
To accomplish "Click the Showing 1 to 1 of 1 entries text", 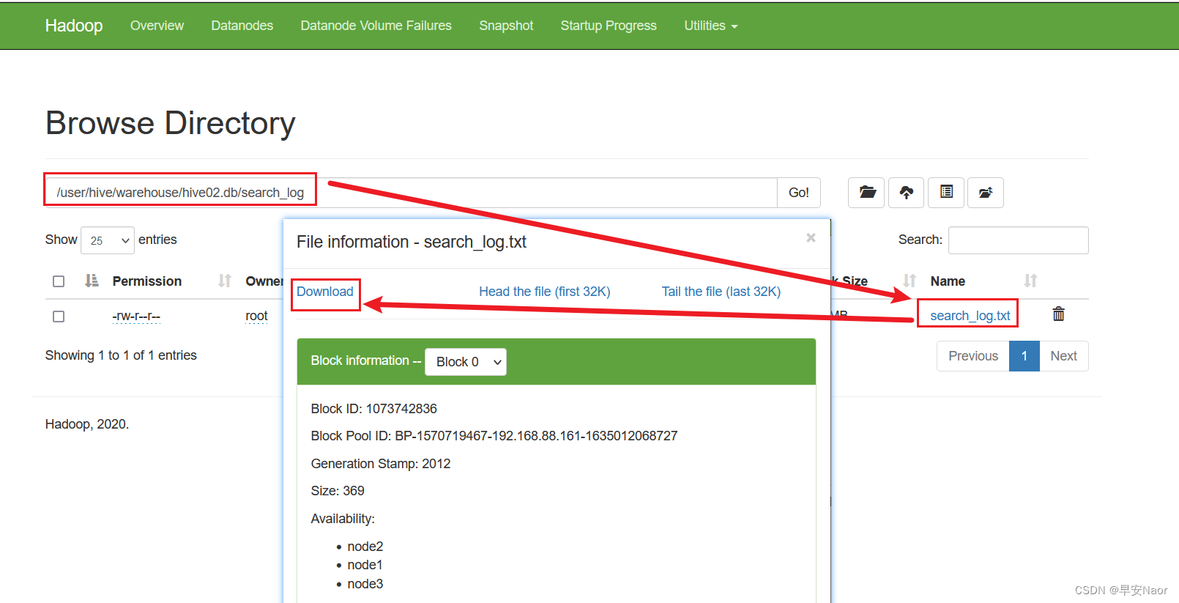I will (121, 355).
